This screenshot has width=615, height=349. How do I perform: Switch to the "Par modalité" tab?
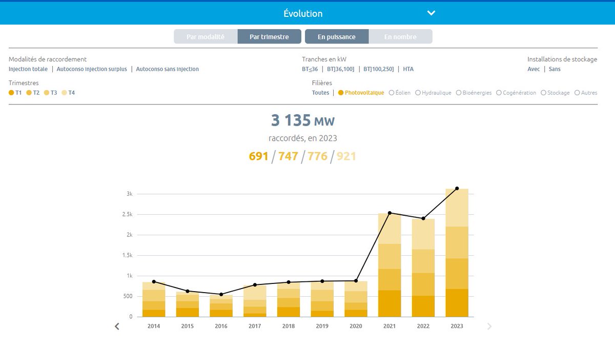pyautogui.click(x=206, y=36)
